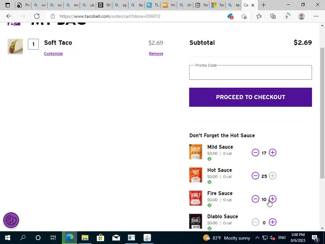325x244 pixels.
Task: Switch to the 'uk' search tab
Action: [x=88, y=5]
